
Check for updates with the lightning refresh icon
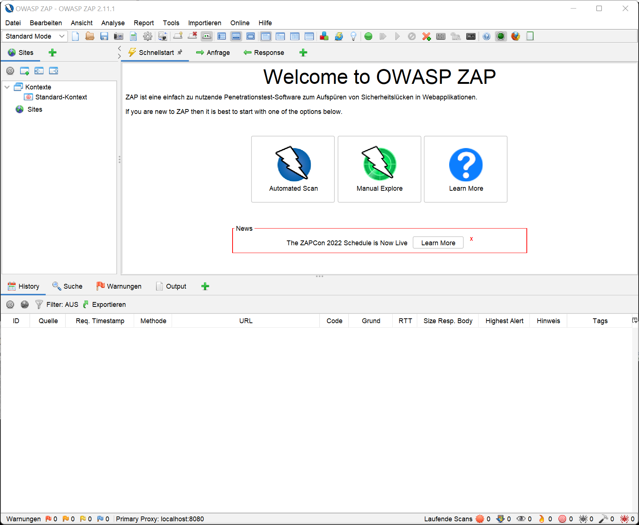(x=339, y=36)
